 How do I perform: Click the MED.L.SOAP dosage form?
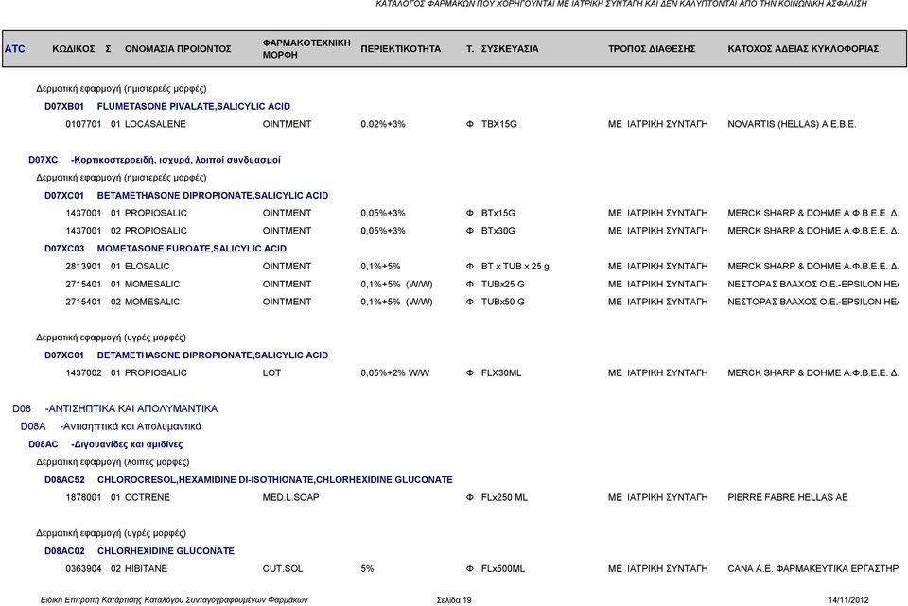290,497
